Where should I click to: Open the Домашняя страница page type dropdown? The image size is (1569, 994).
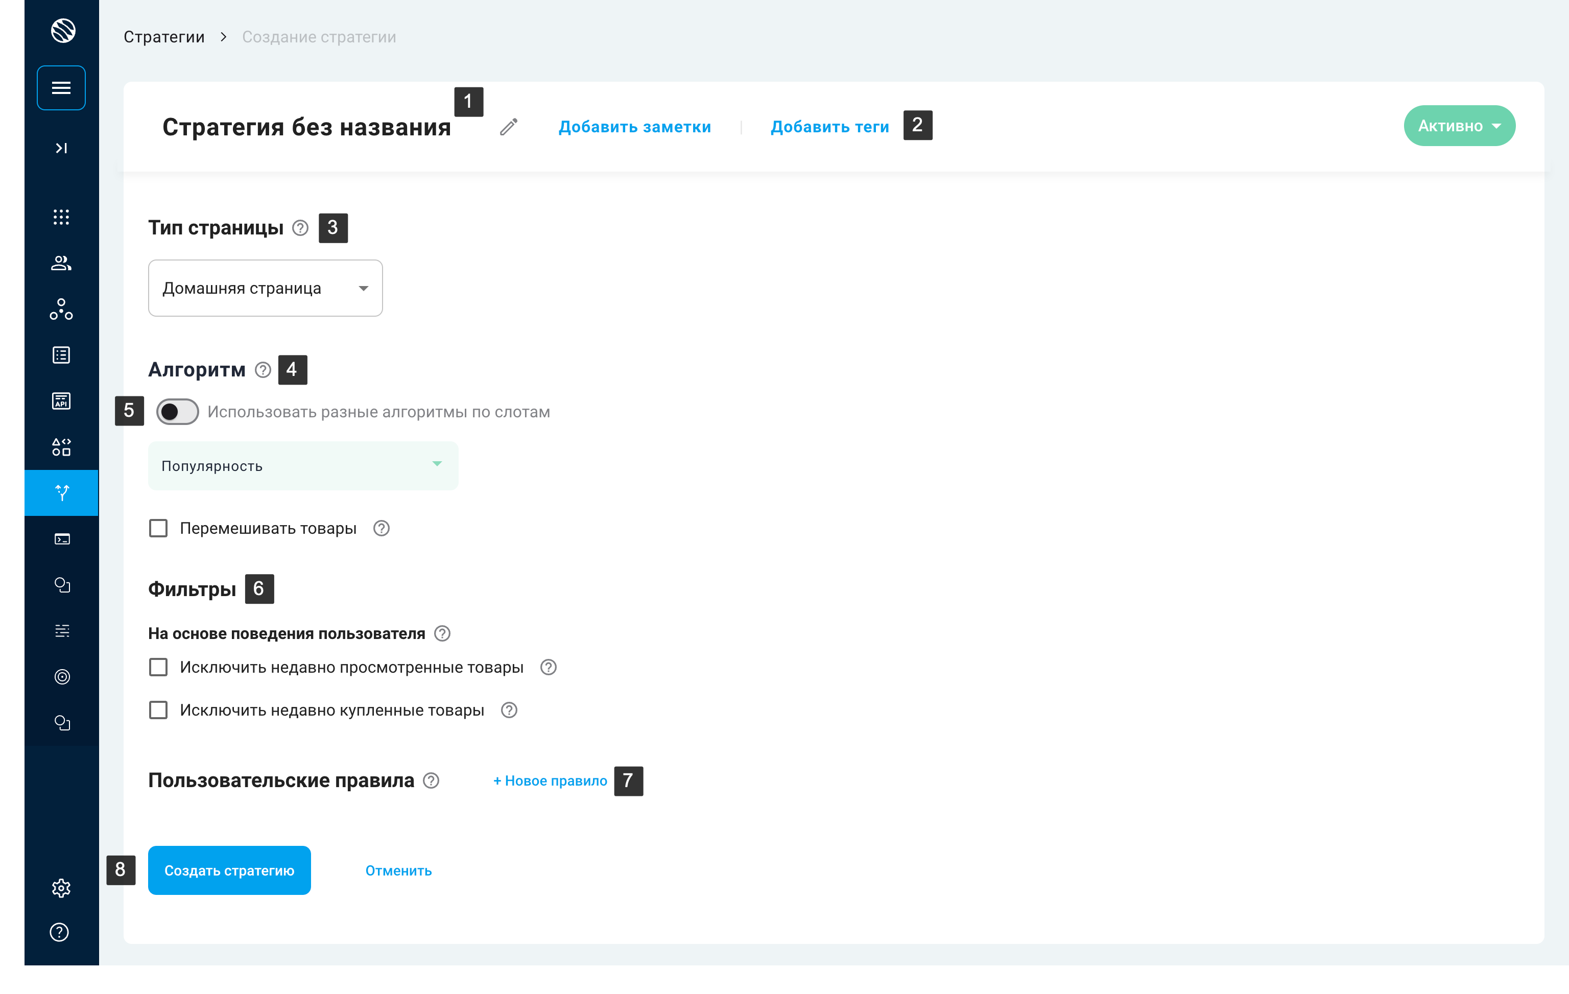coord(265,288)
